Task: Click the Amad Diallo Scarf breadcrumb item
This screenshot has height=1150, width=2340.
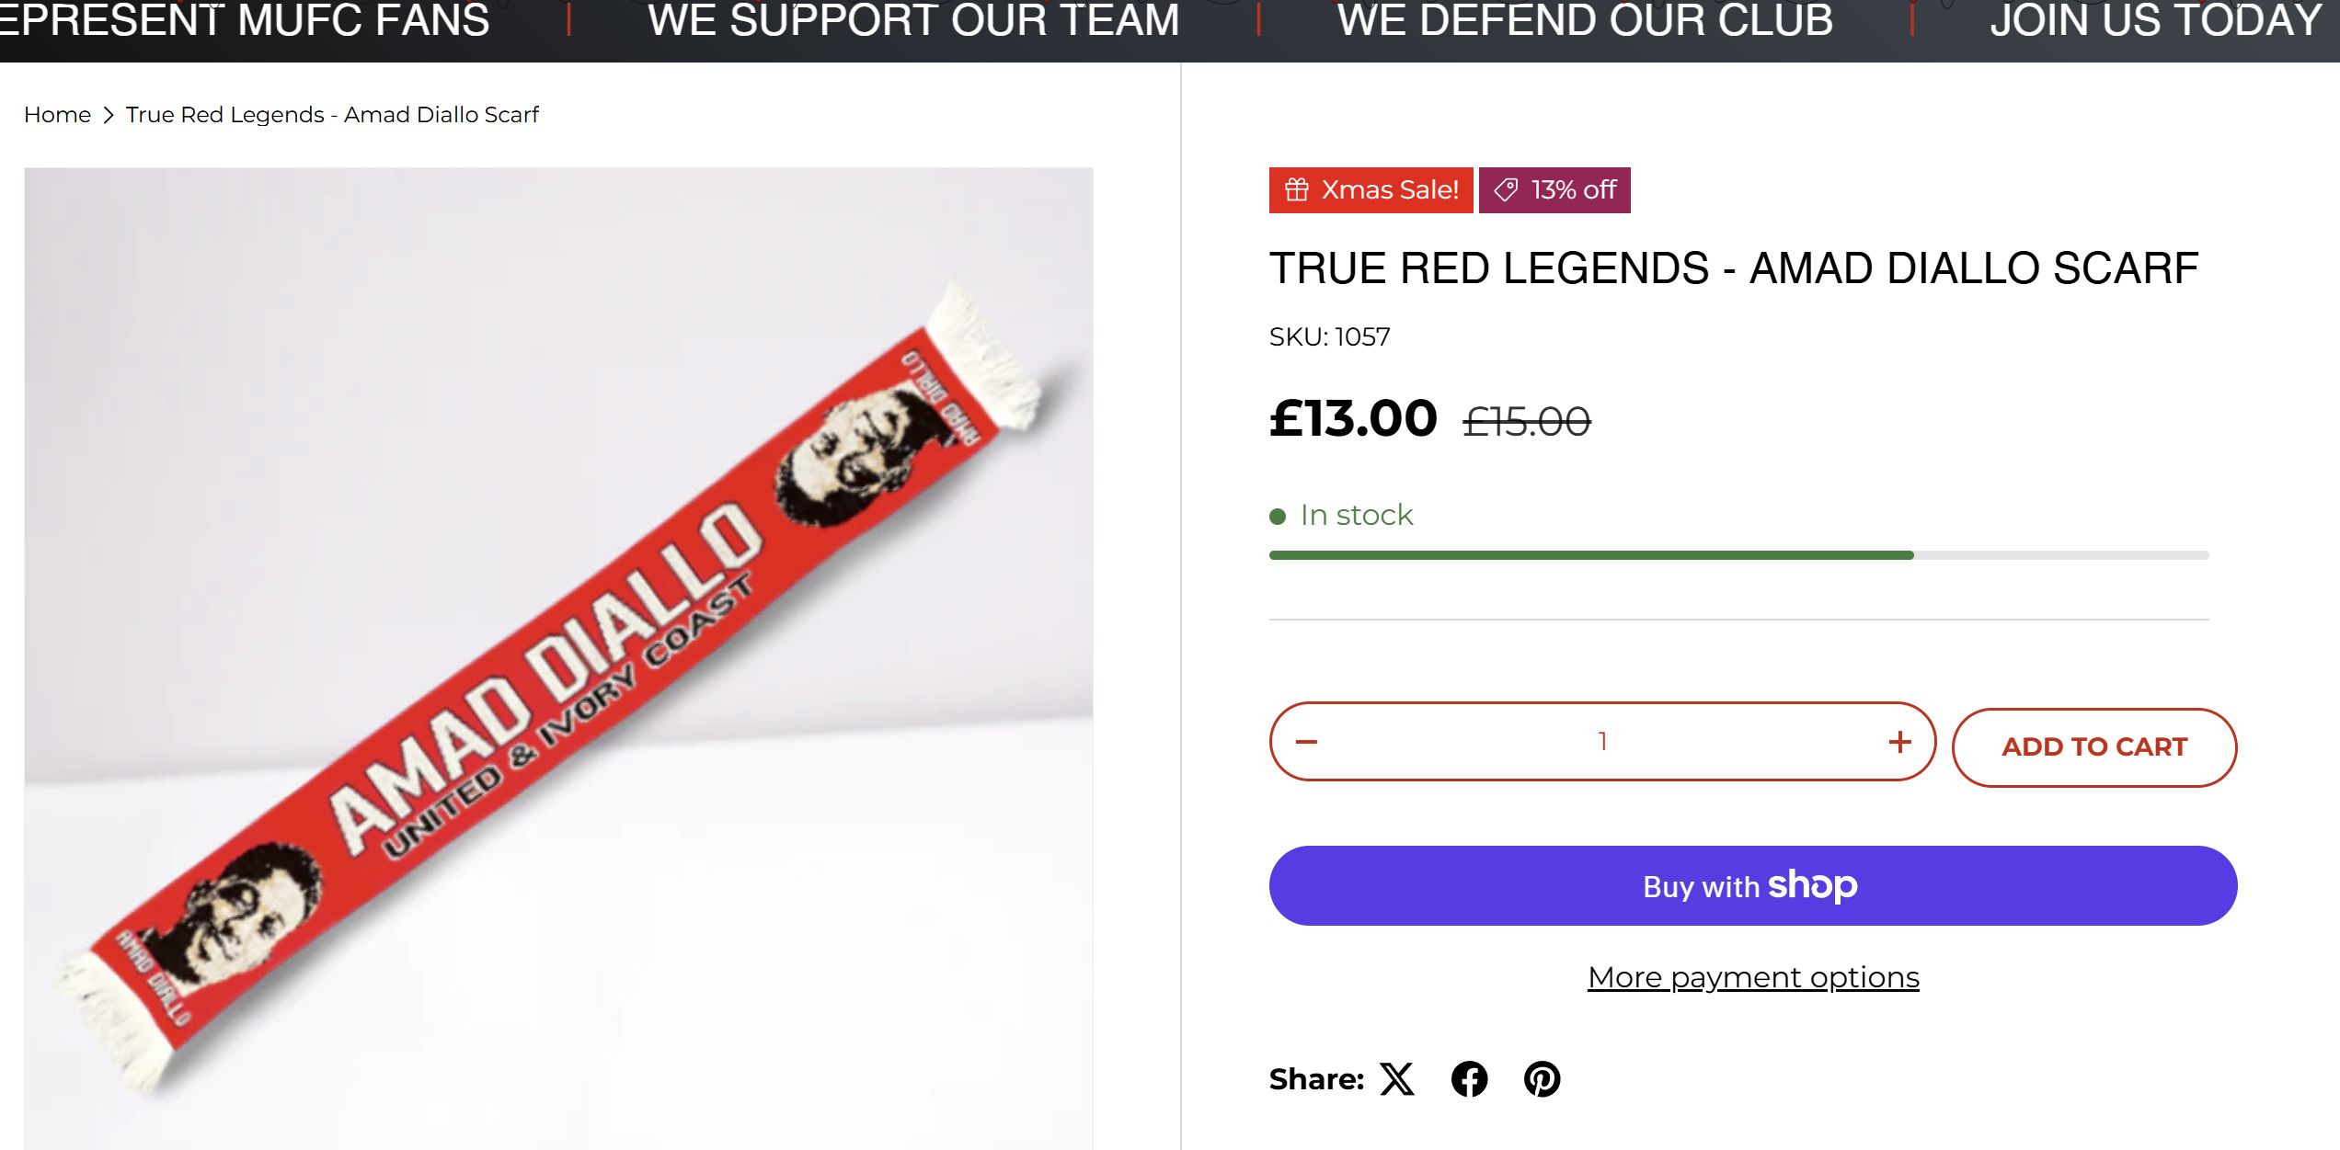Action: (x=332, y=115)
